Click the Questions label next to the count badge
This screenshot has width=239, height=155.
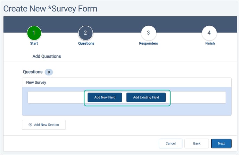(32, 72)
